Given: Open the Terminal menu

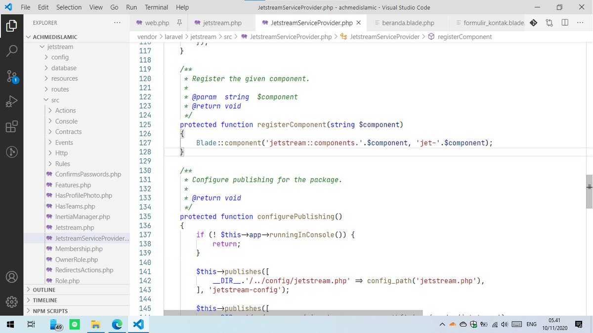Looking at the screenshot, I should click(x=156, y=7).
